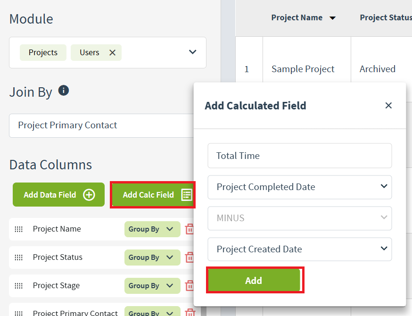Viewport: 412px width, 316px height.
Task: Open Group By for Project Status
Action: (x=152, y=258)
